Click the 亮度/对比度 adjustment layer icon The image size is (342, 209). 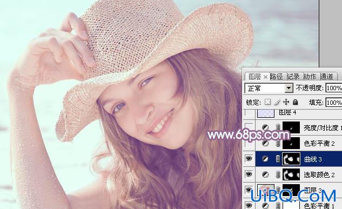click(x=265, y=127)
